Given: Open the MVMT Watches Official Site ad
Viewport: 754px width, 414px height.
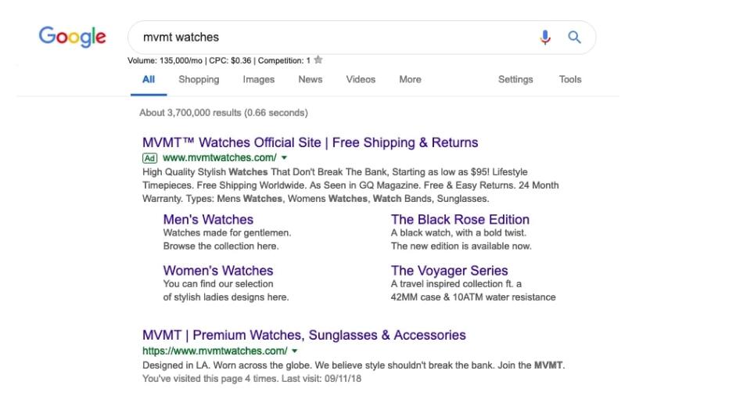Looking at the screenshot, I should coord(310,142).
